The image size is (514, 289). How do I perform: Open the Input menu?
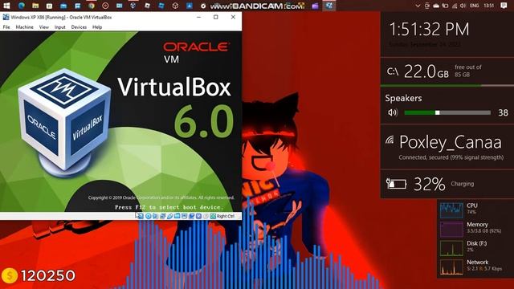[x=60, y=27]
